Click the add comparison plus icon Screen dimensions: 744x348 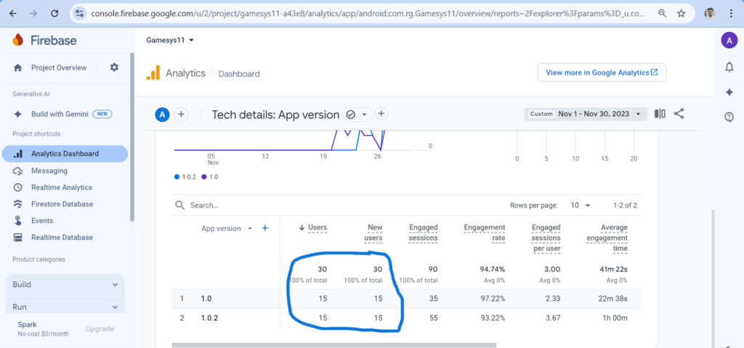coord(182,114)
